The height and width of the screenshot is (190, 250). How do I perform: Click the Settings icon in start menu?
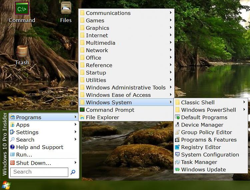coord(12,132)
